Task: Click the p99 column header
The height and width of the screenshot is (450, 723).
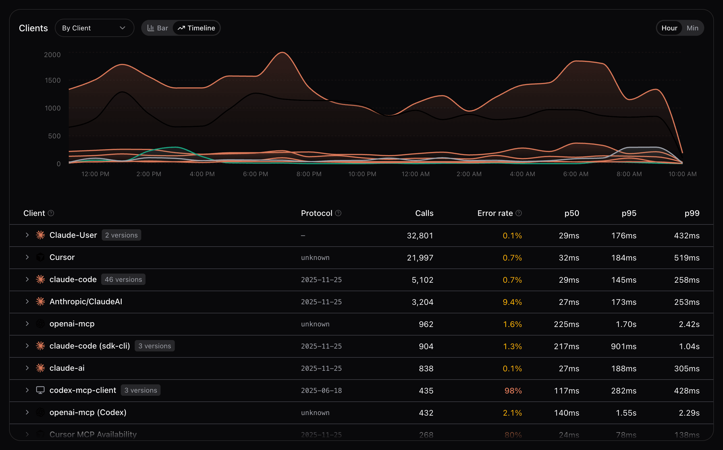Action: coord(692,213)
